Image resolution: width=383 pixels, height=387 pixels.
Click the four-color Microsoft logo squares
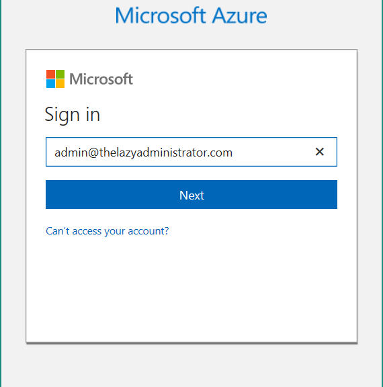coord(56,79)
